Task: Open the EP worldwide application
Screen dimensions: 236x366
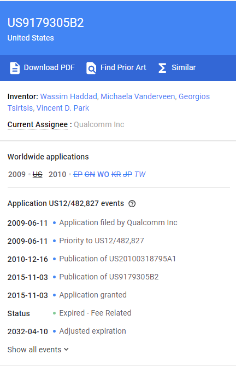Action: click(78, 174)
